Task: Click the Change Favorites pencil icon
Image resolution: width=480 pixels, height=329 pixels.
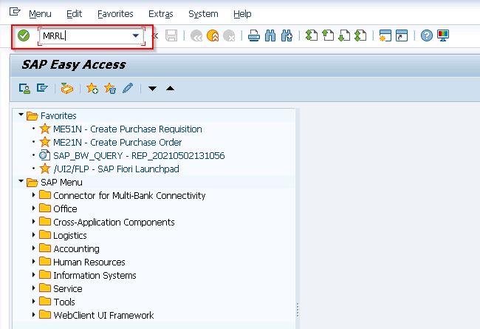Action: 128,88
